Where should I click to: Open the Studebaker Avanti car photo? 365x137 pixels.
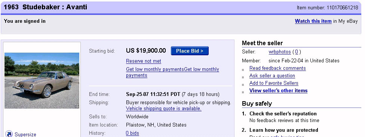click(x=42, y=81)
